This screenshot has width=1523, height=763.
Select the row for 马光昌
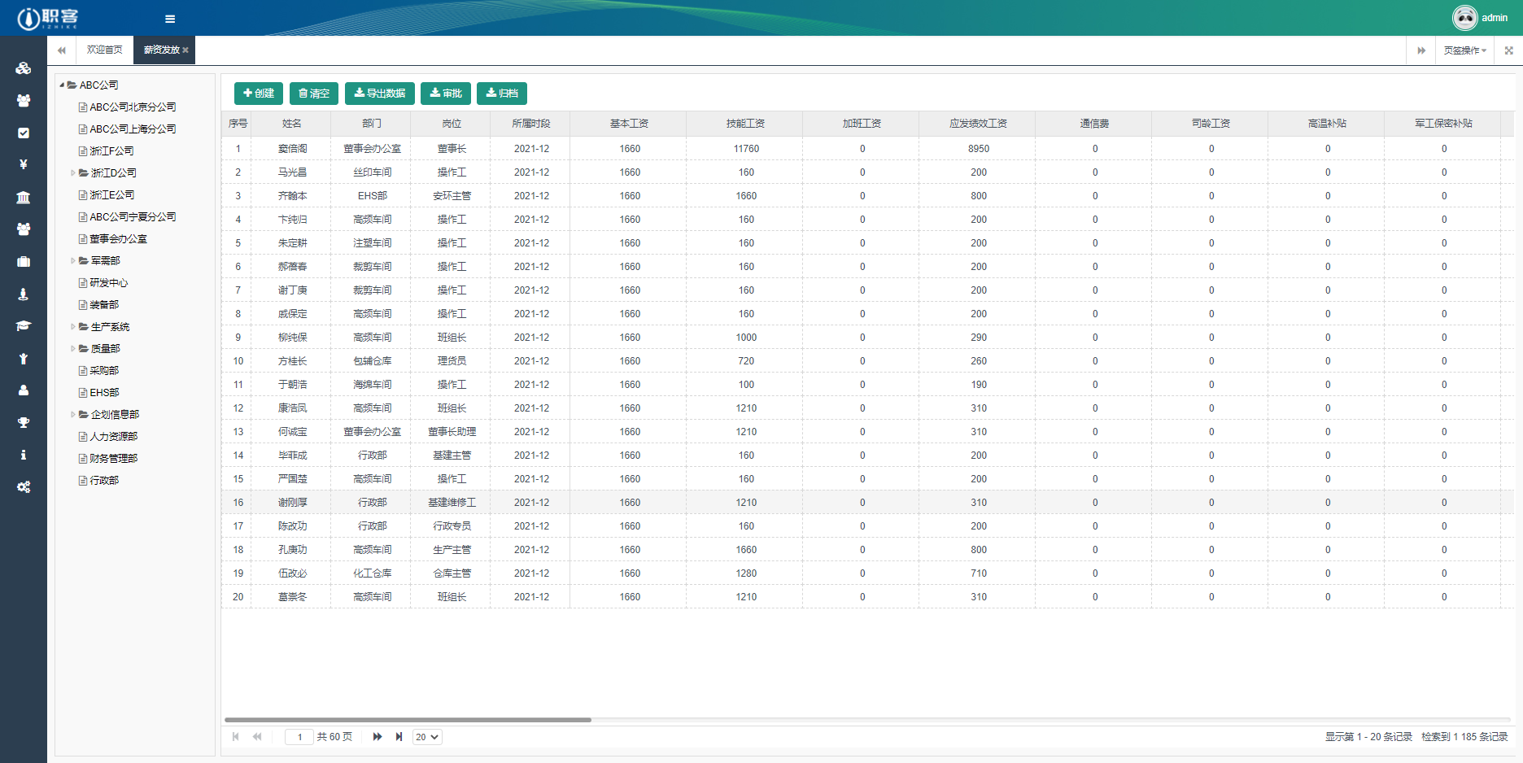[867, 172]
